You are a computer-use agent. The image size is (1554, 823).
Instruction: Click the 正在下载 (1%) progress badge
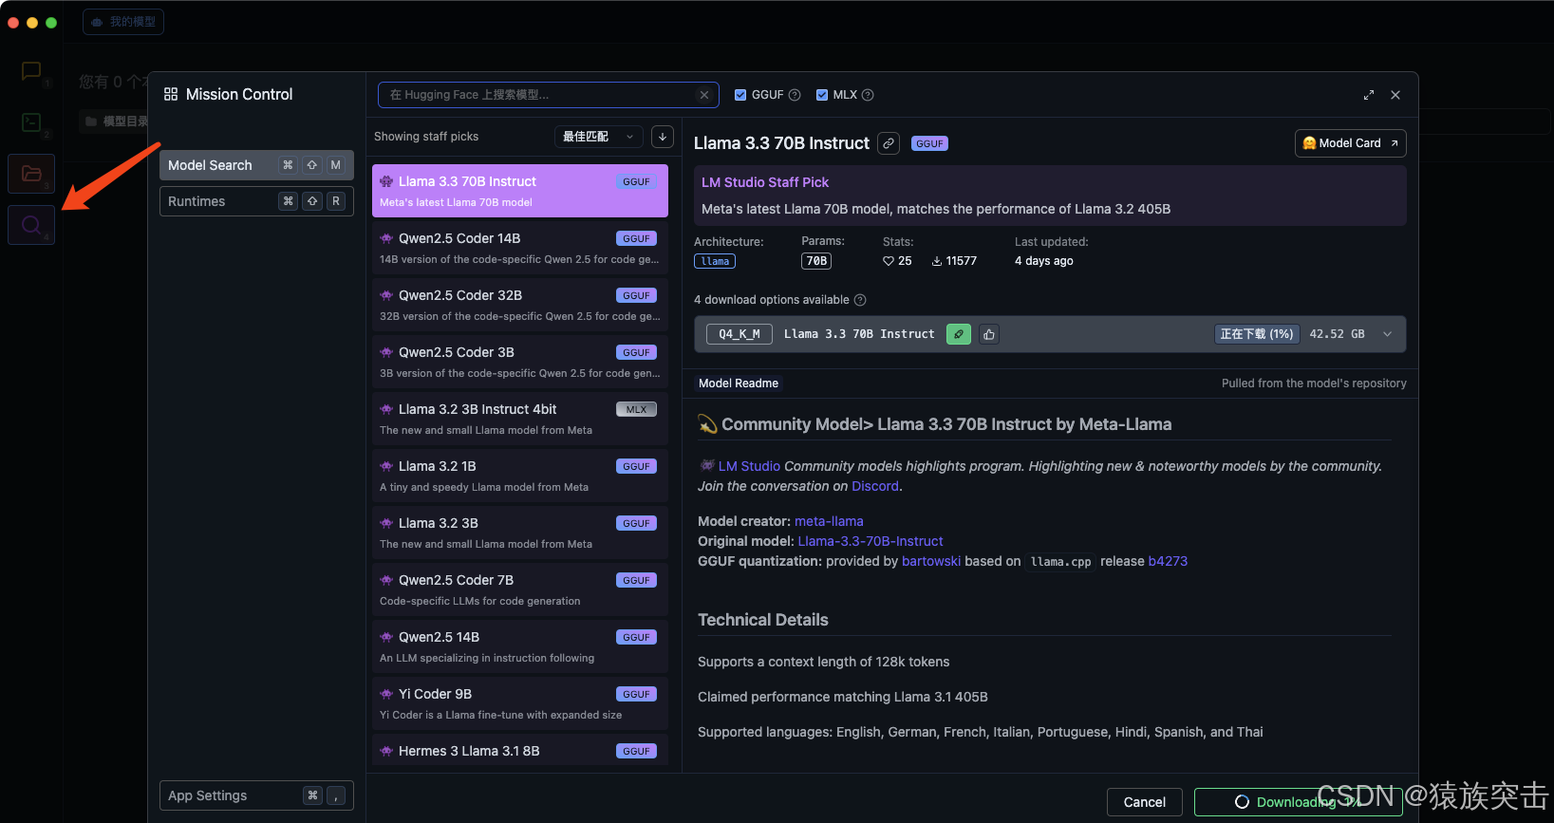tap(1256, 334)
